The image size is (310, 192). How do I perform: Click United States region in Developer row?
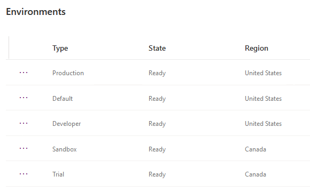(x=263, y=124)
